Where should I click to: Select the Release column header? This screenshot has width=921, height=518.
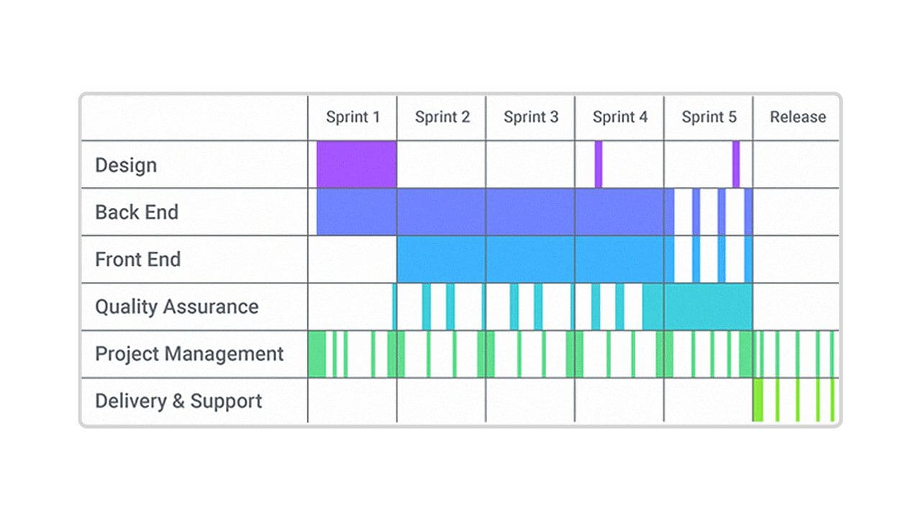coord(797,117)
